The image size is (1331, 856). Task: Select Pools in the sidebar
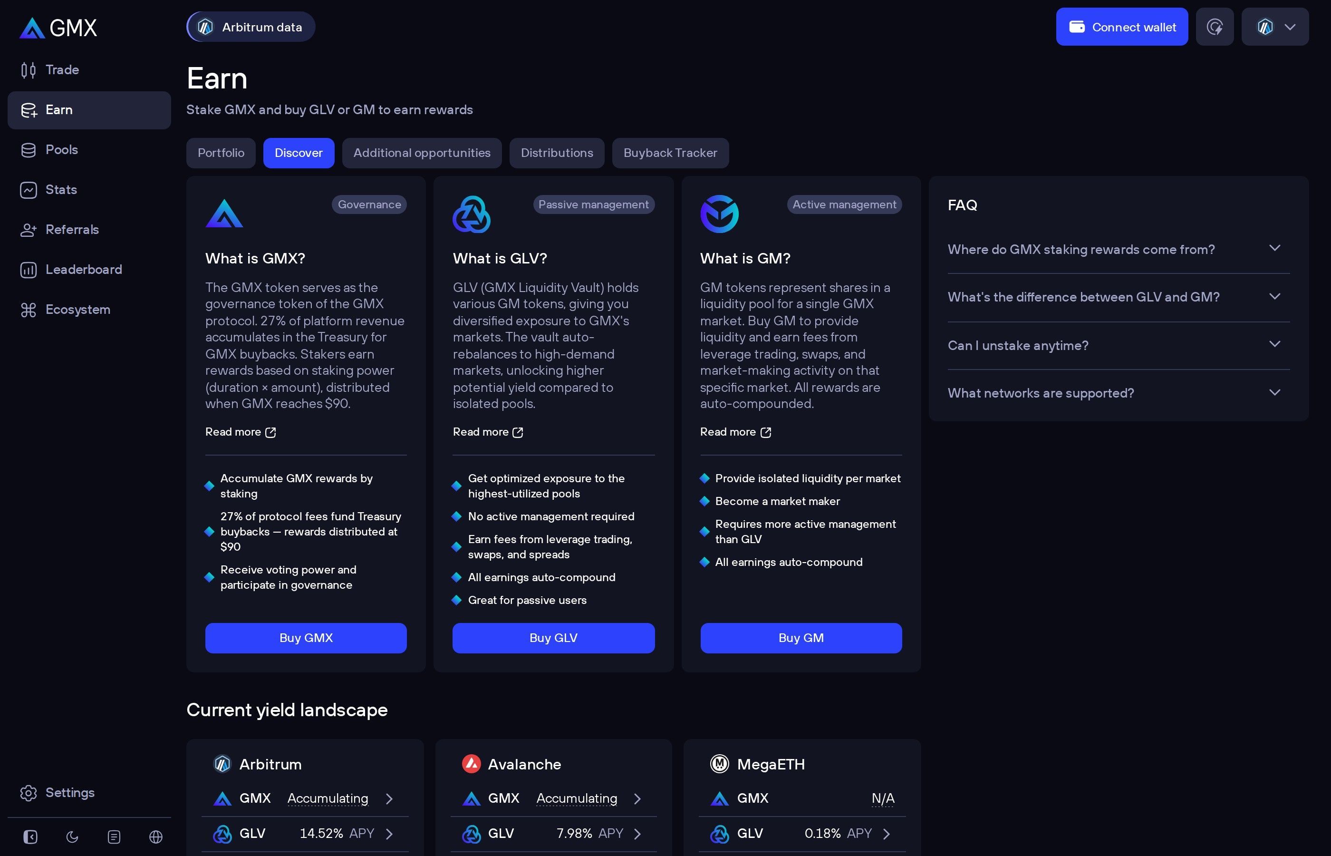(62, 149)
